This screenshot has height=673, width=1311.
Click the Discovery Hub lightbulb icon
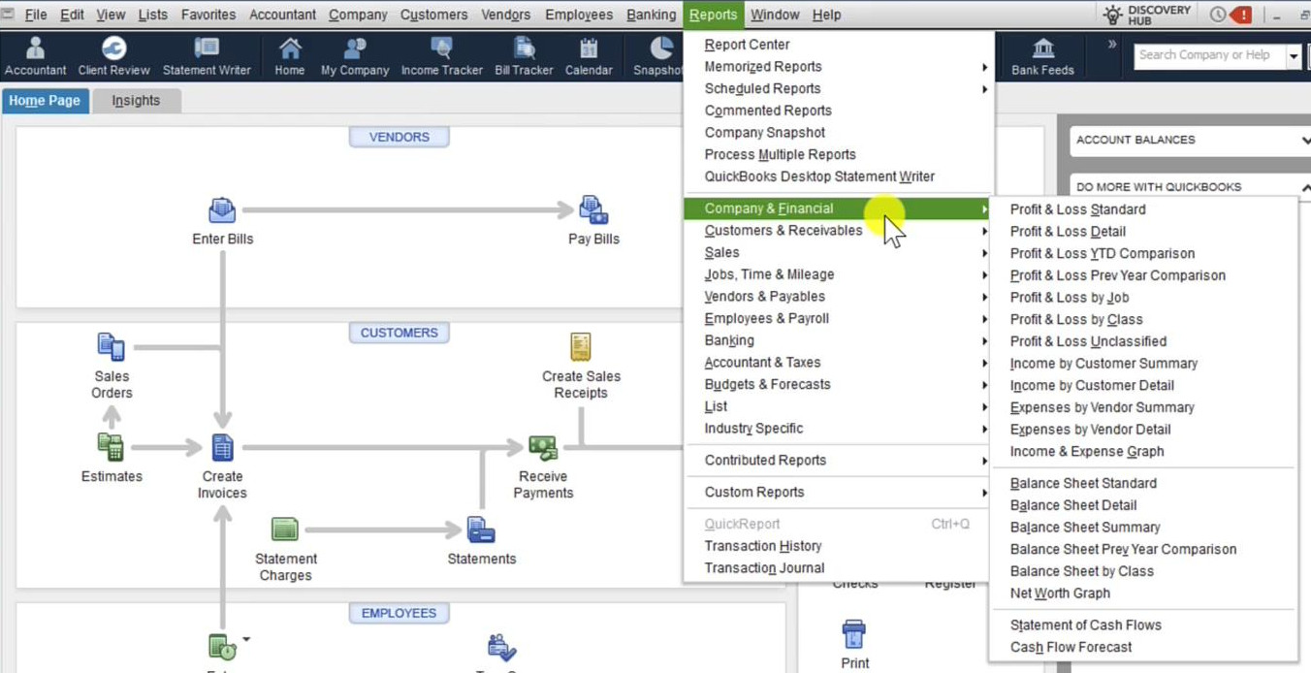tap(1112, 15)
